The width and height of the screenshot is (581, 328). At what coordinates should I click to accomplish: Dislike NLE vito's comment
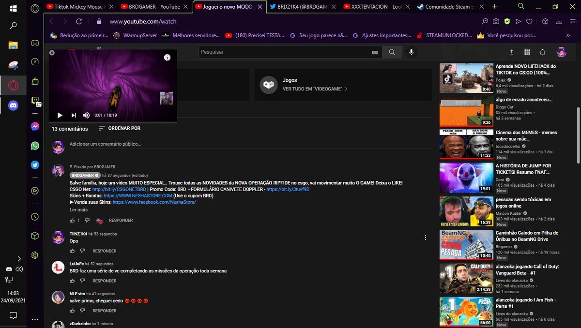(x=82, y=311)
